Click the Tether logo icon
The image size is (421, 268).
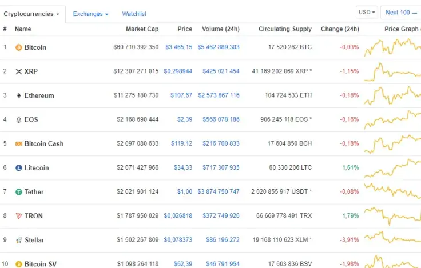point(19,192)
